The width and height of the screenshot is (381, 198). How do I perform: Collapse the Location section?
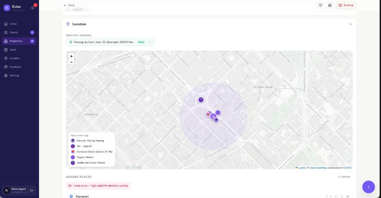[350, 24]
